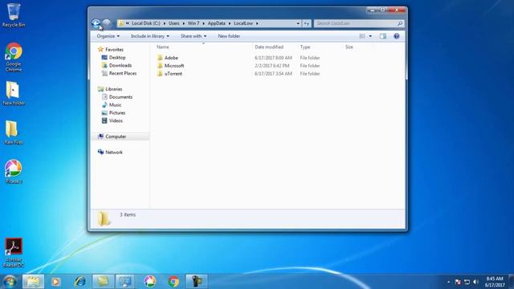Click Show desktop button at taskbar edge
The width and height of the screenshot is (514, 289).
click(512, 282)
